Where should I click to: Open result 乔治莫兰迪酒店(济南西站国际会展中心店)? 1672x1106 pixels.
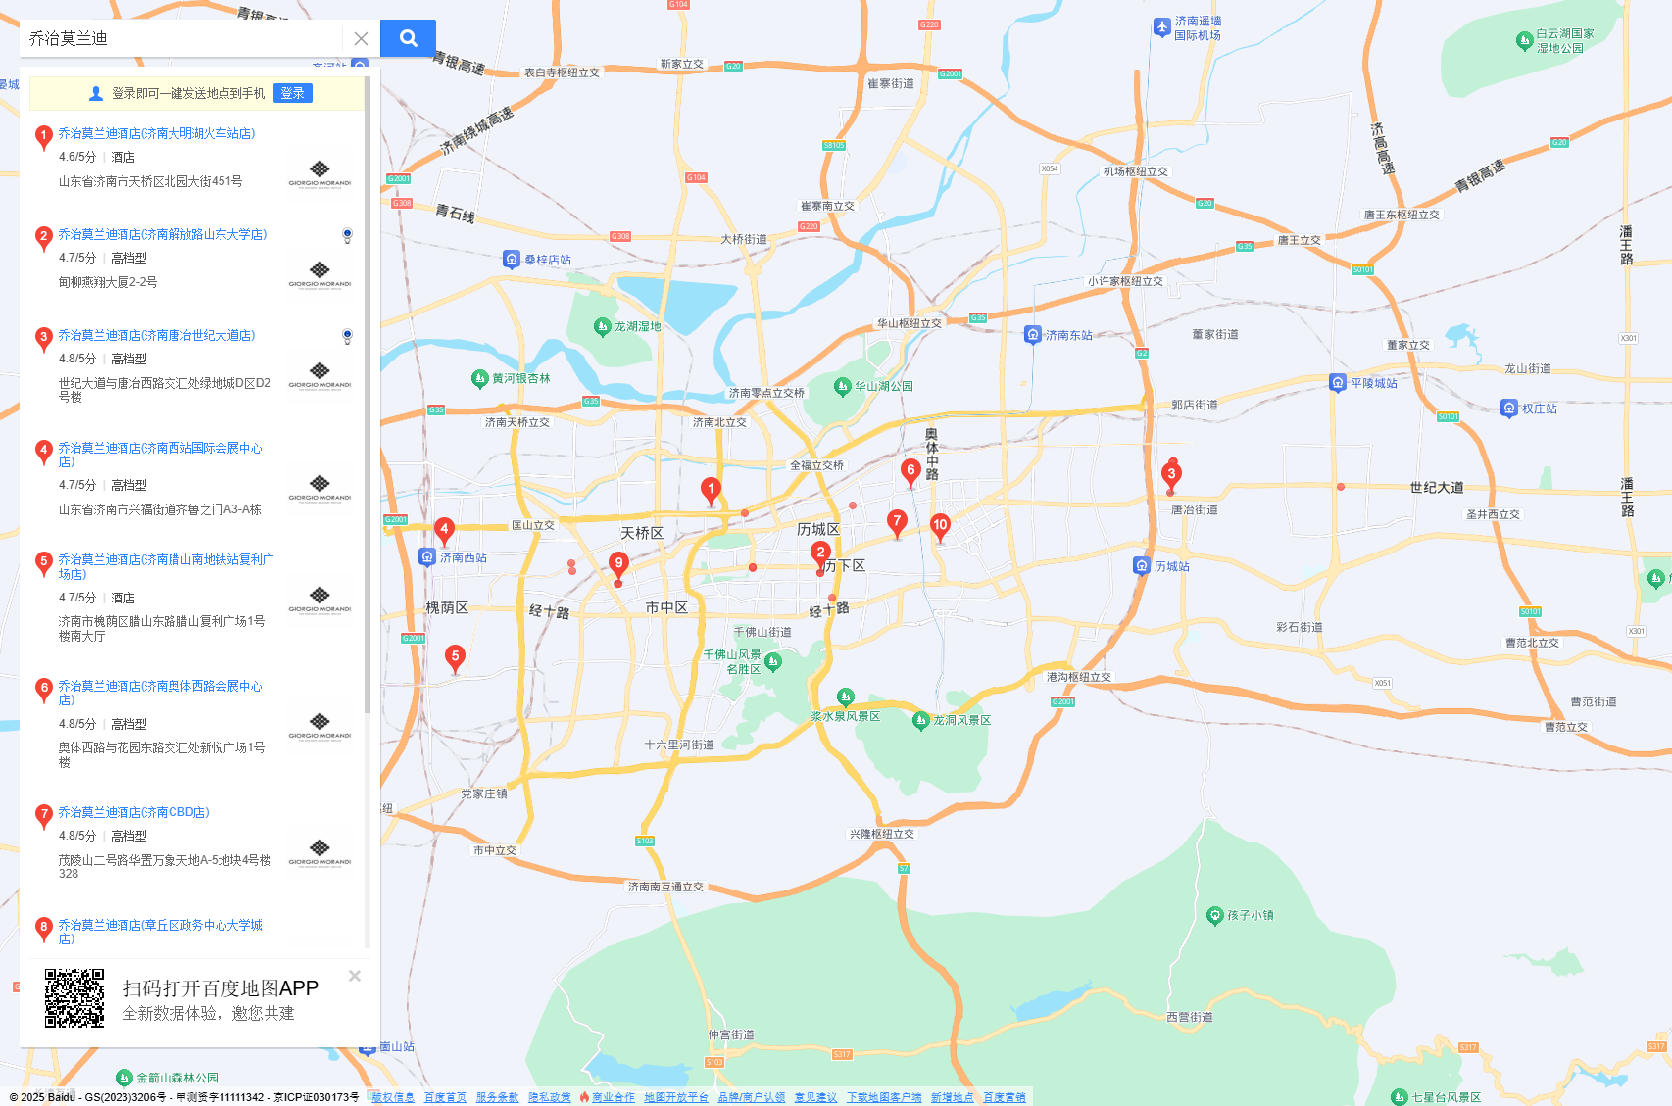click(160, 455)
